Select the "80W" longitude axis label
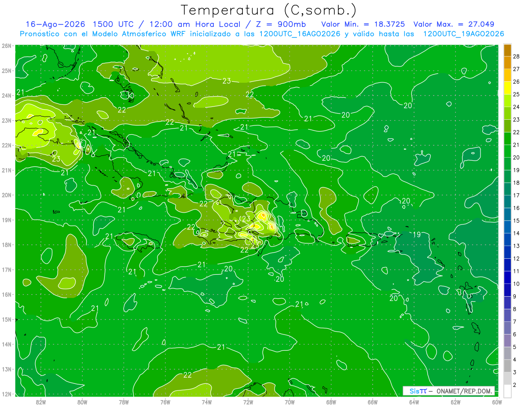The width and height of the screenshot is (528, 408). pos(82,402)
